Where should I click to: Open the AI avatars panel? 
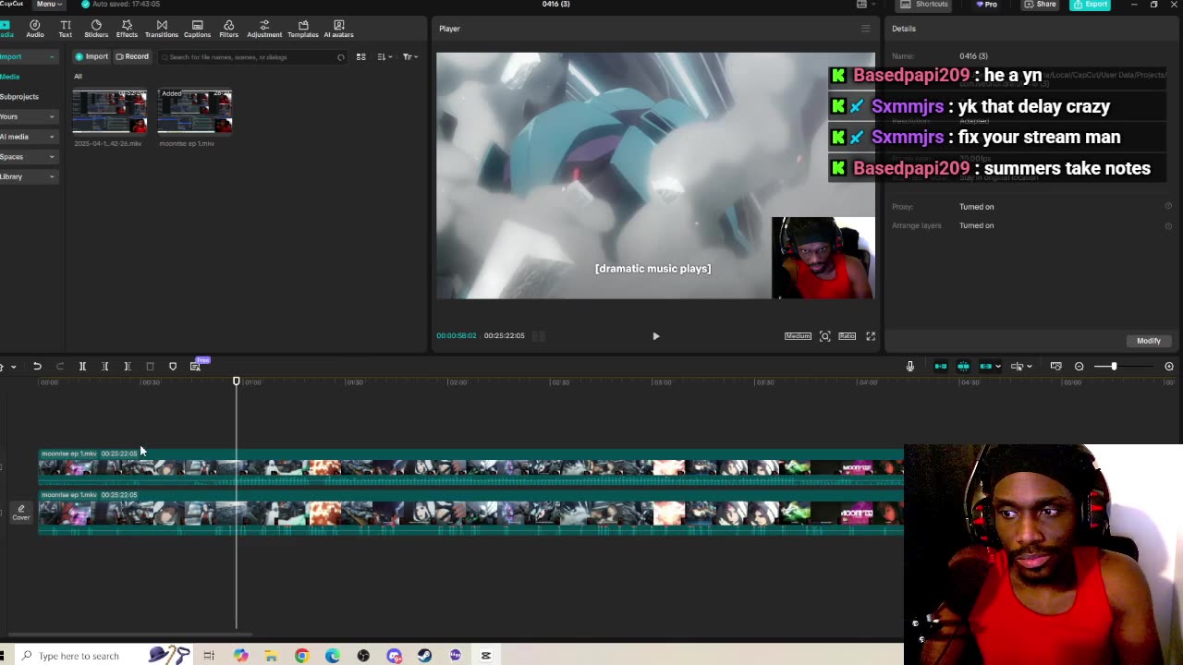[338, 29]
